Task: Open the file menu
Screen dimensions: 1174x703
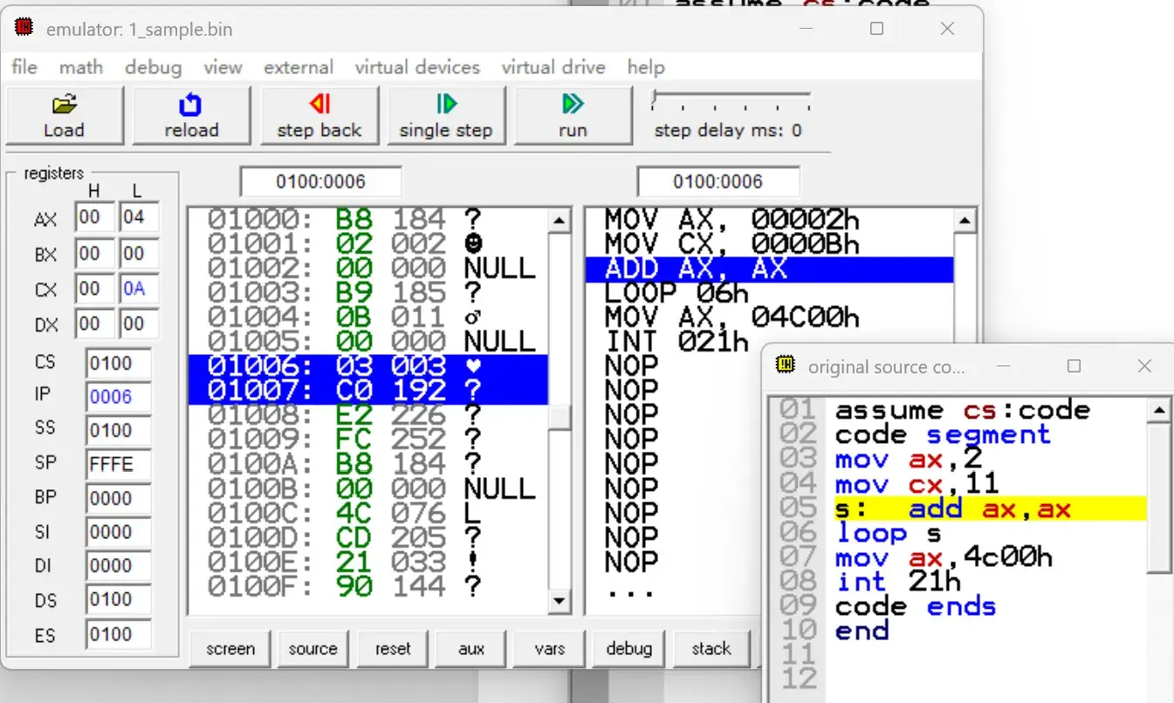Action: 24,67
